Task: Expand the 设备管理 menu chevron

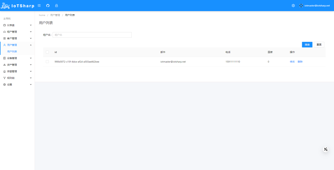Action: (x=31, y=58)
